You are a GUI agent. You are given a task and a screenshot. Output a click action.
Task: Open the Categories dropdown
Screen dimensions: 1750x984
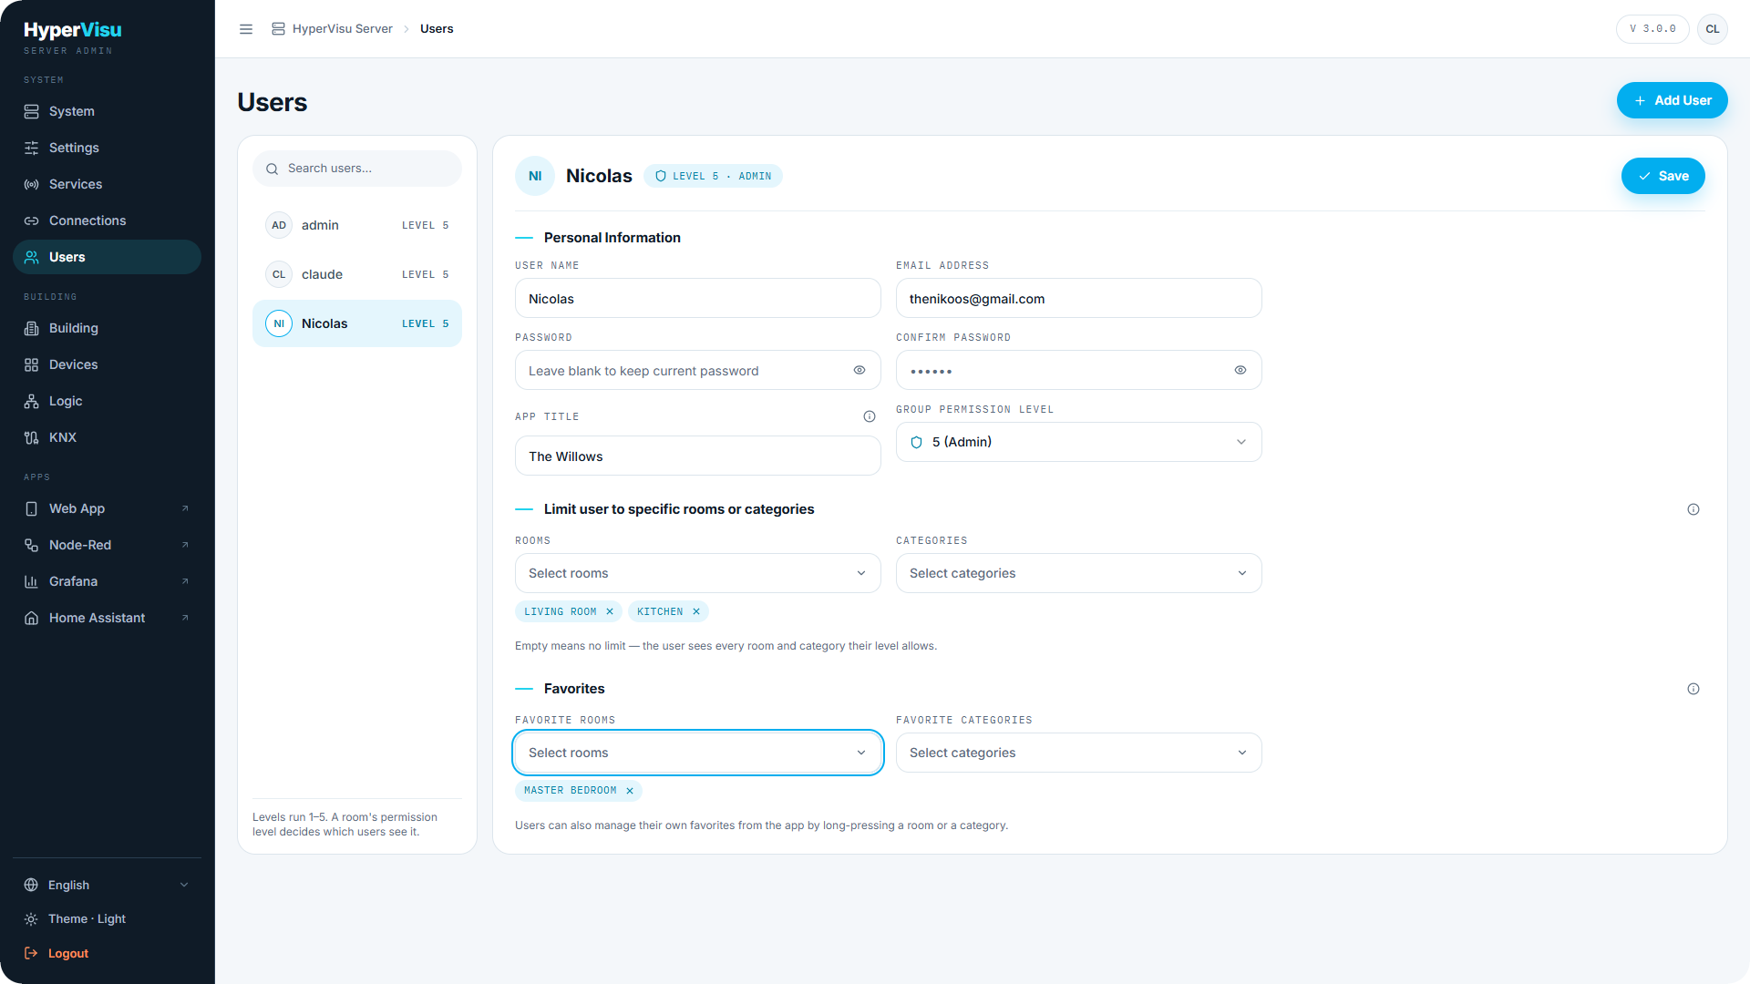point(1079,573)
